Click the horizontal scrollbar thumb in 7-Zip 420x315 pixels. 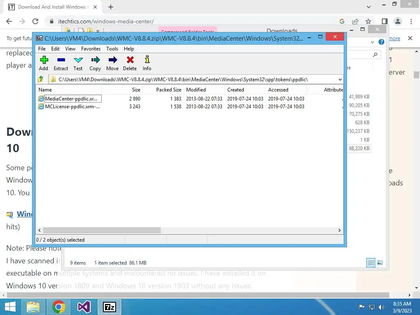(x=102, y=231)
